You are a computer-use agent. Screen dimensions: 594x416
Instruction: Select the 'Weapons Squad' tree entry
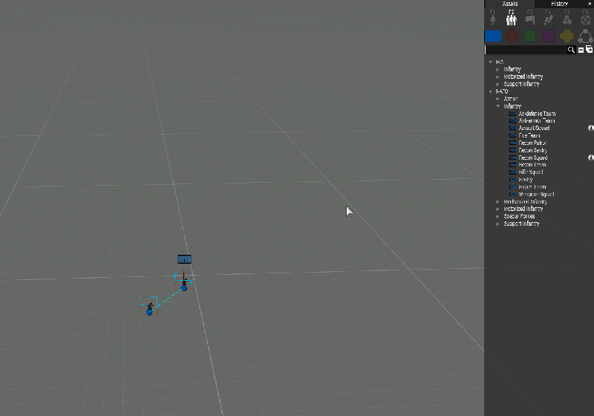pos(536,195)
